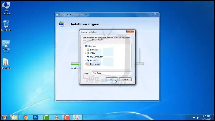The height and width of the screenshot is (121, 215).
Task: Click the My Computer icon in tree
Action: (x=88, y=57)
